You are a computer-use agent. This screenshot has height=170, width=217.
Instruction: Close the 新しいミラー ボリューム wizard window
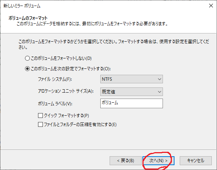tap(211, 6)
